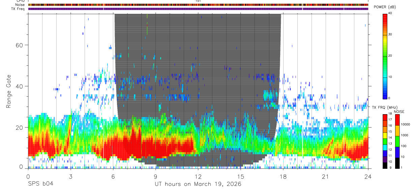Click the power scale value 10

(390, 77)
